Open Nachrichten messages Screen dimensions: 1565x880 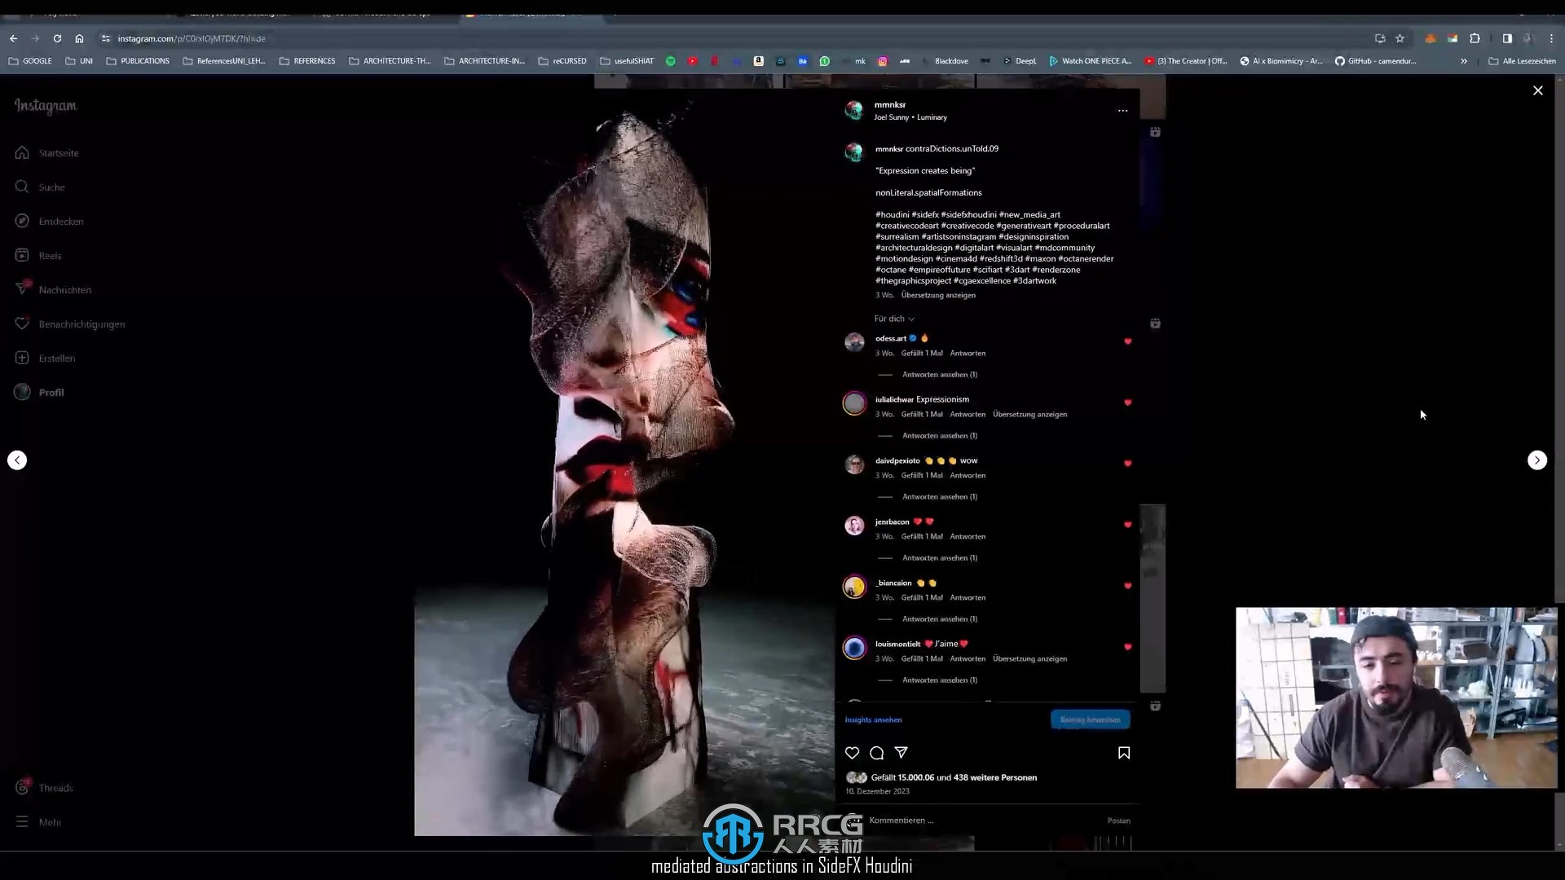(x=53, y=290)
